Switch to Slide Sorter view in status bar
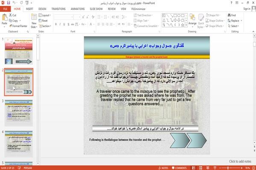 pyautogui.click(x=200, y=168)
